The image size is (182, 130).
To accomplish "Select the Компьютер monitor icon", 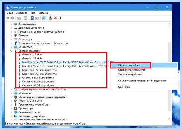I will point(15,47).
